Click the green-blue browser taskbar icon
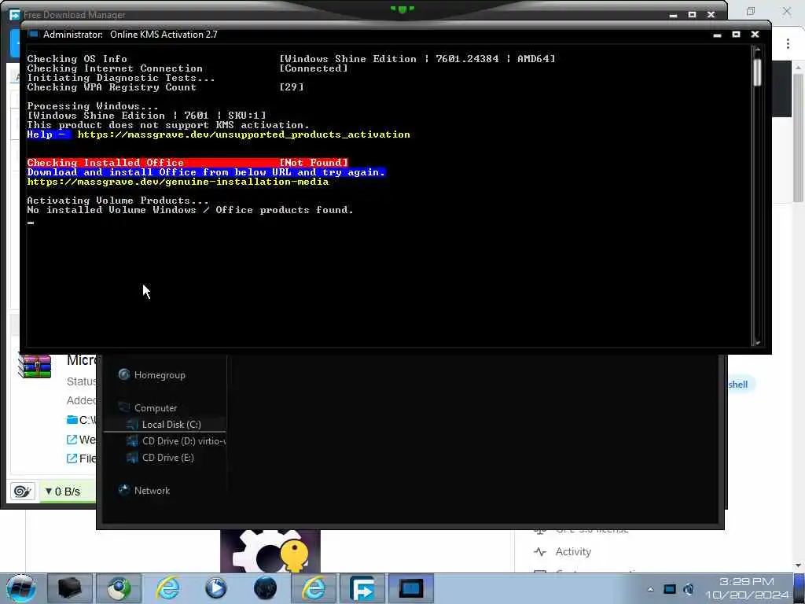Image resolution: width=805 pixels, height=604 pixels. click(119, 588)
